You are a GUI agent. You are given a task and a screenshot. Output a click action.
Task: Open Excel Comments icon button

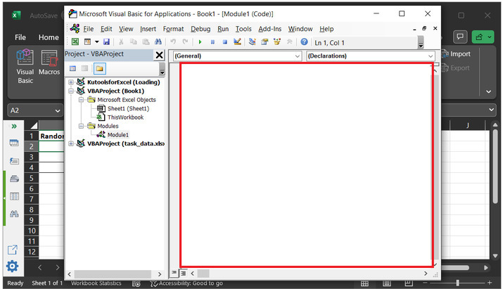click(460, 37)
